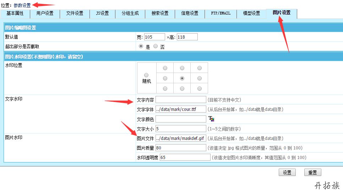Image resolution: width=343 pixels, height=193 pixels.
Task: Click the 文字水印 label
Action: pyautogui.click(x=13, y=99)
